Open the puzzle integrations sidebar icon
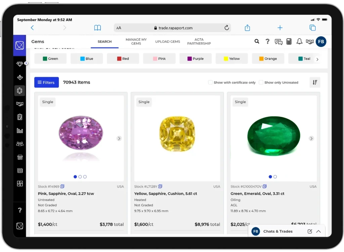This screenshot has height=252, width=344. tap(20, 183)
